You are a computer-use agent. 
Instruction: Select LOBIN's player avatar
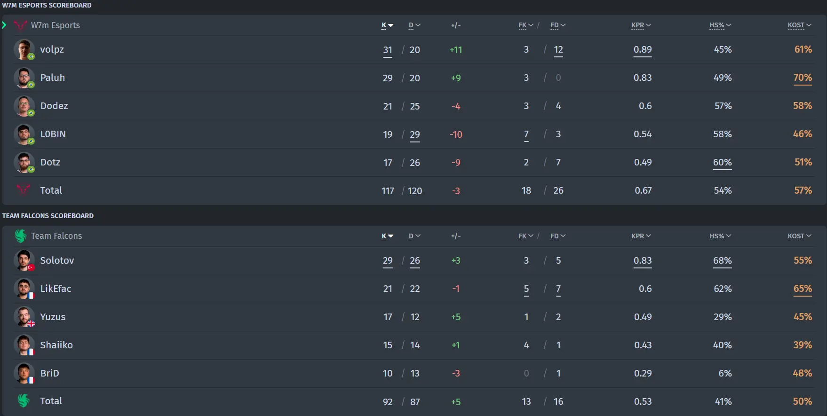tap(24, 134)
